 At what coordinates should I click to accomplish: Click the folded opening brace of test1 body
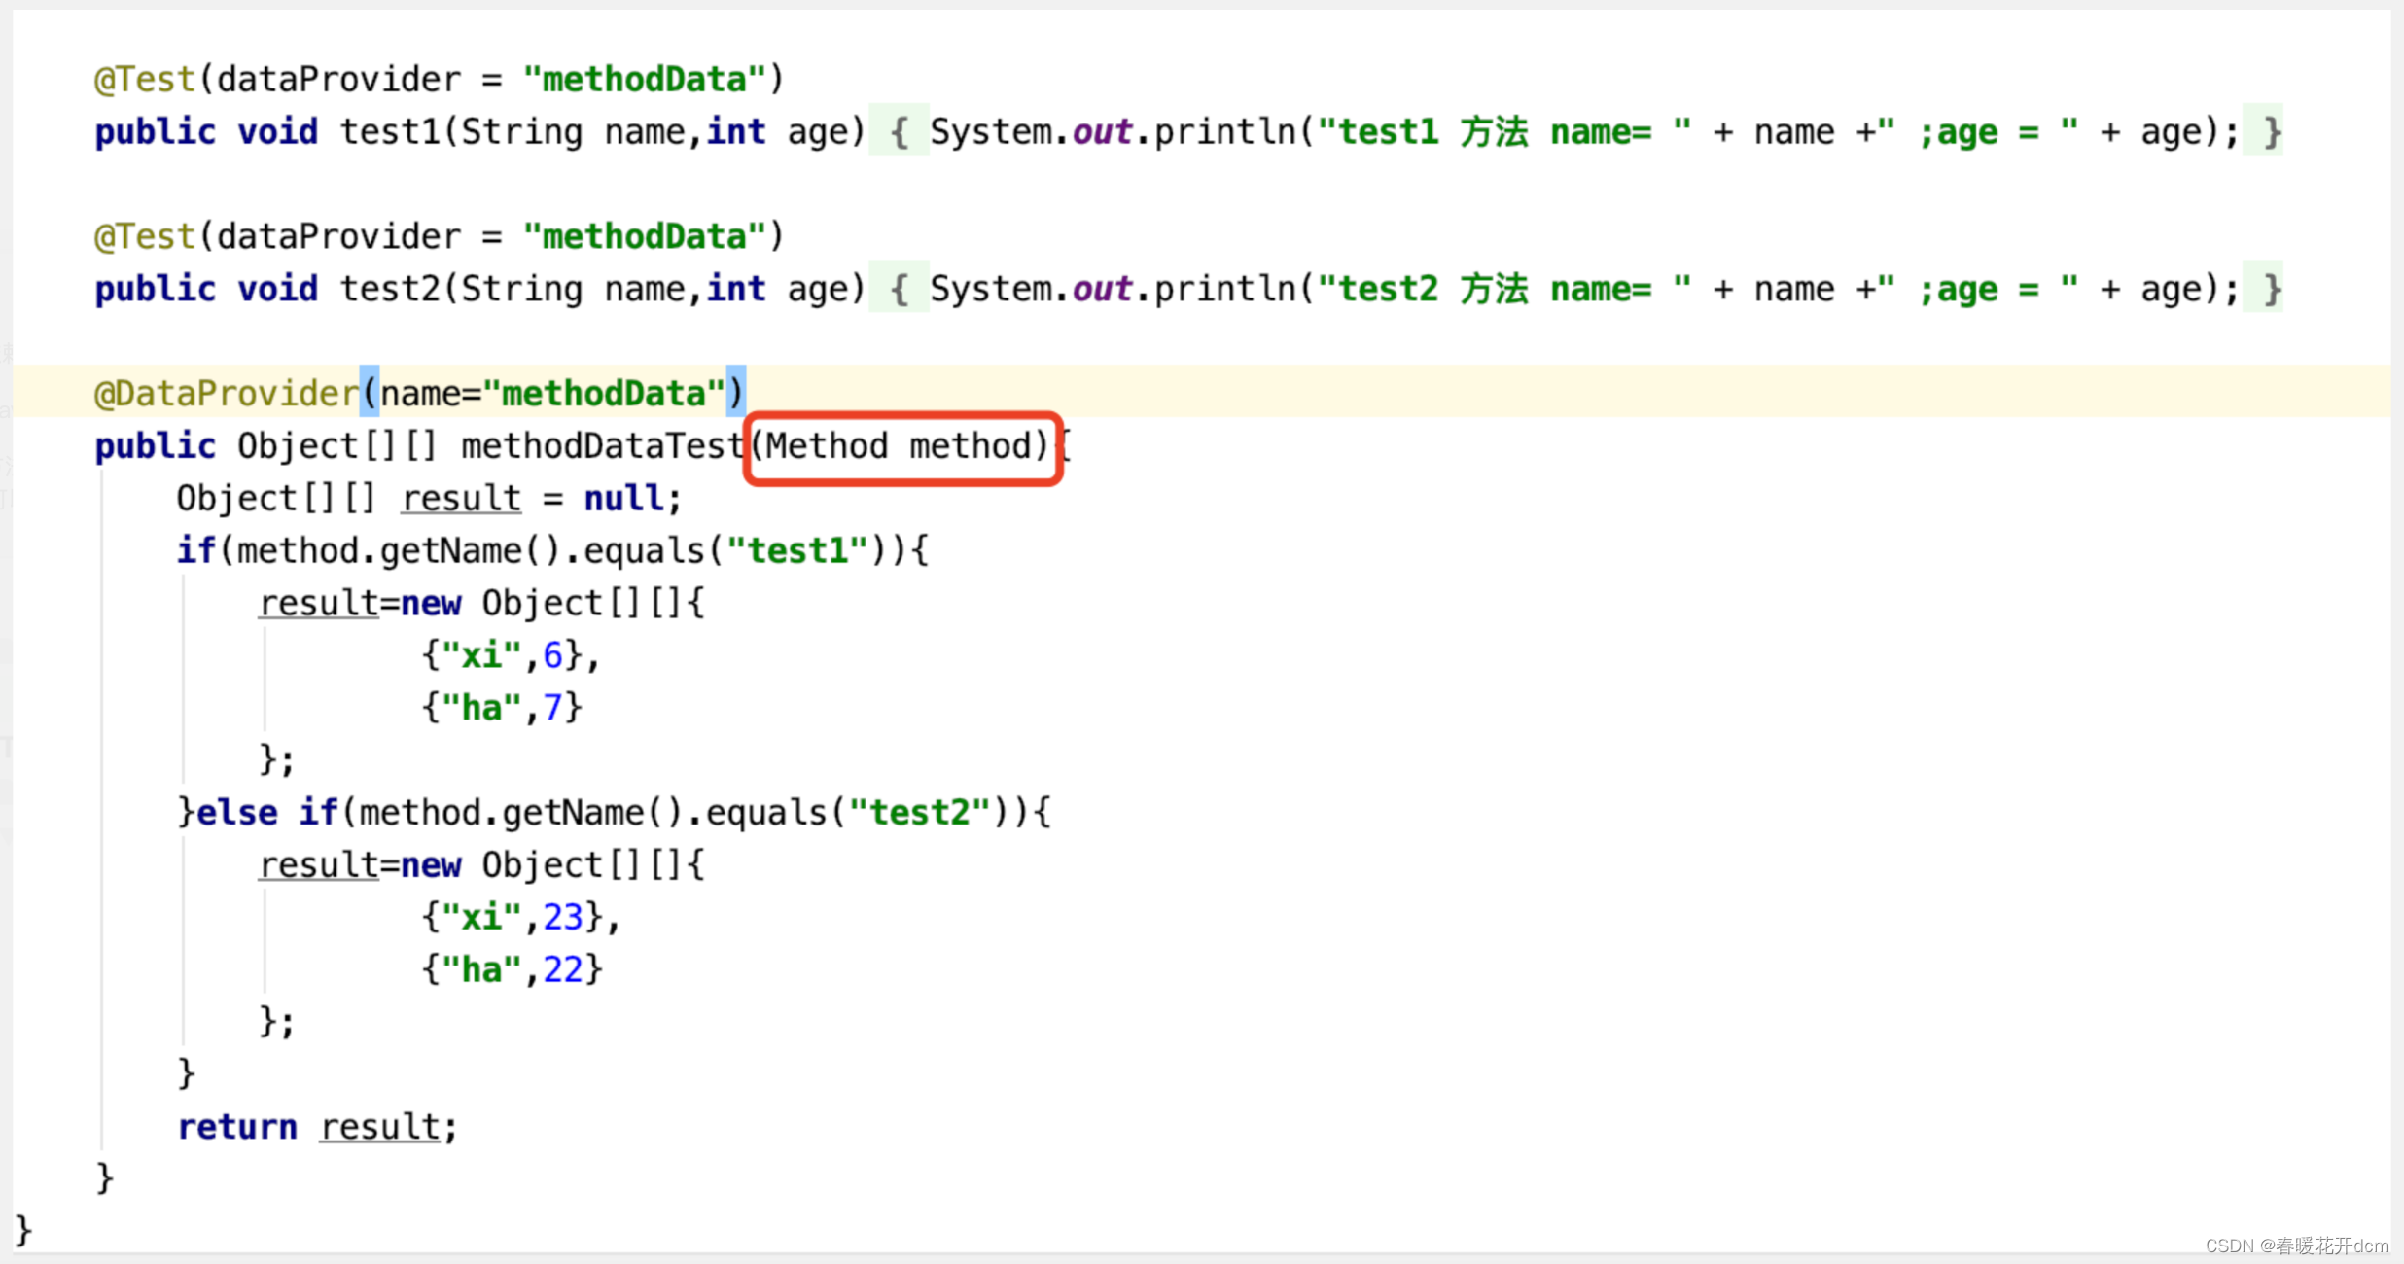coord(900,131)
